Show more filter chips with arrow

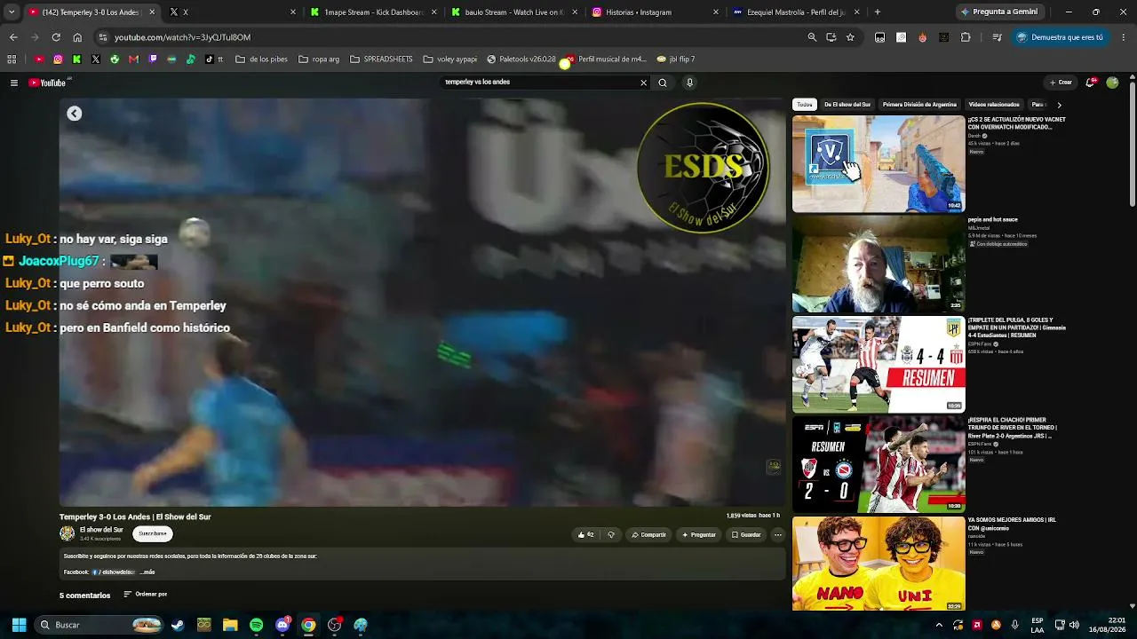click(1059, 105)
